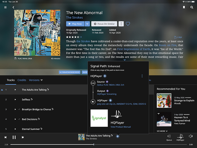Click the signal path star in footer
Screen dimensions: 197x148
point(118,136)
